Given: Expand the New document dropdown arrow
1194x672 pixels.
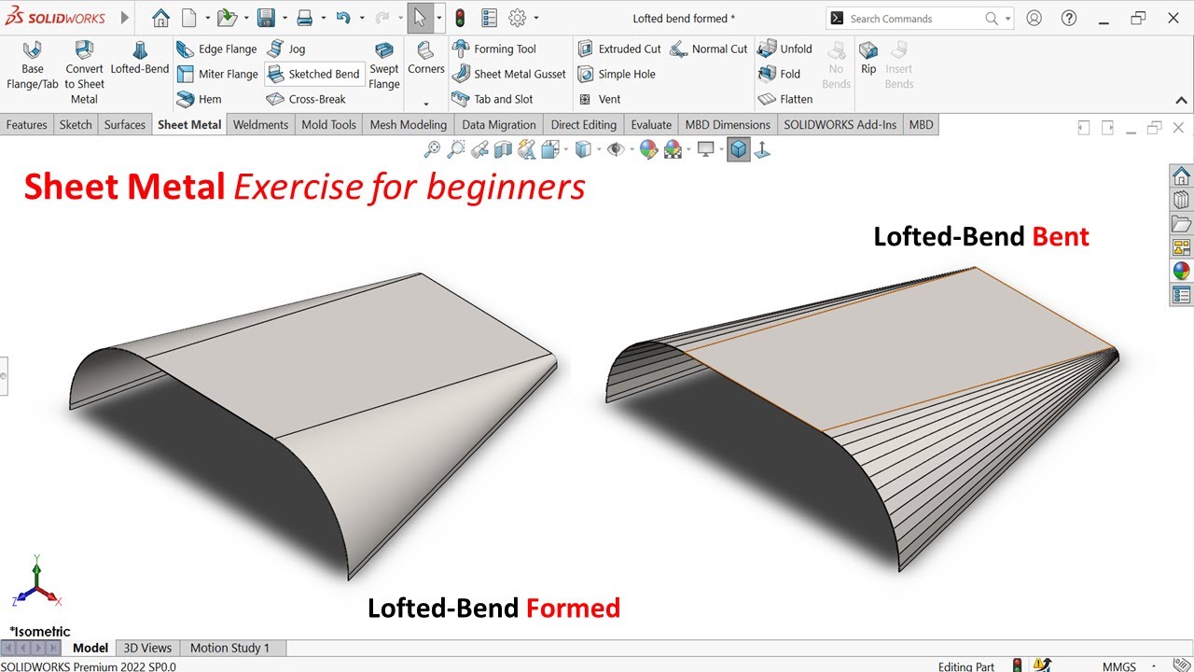Looking at the screenshot, I should coord(206,19).
